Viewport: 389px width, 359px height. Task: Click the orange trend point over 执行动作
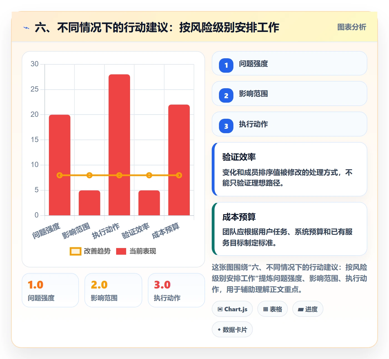[119, 175]
